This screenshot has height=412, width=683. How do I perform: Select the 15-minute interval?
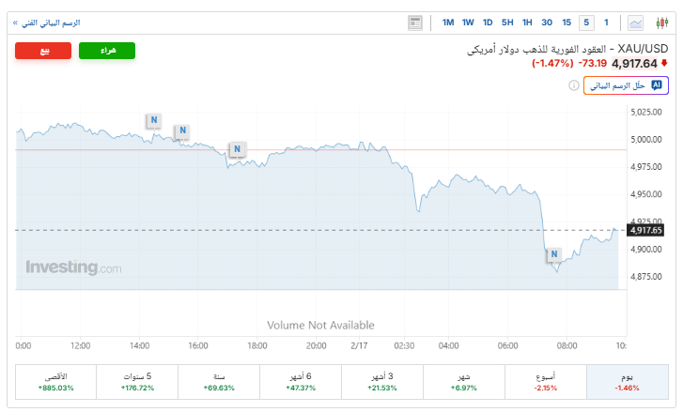[x=567, y=23]
